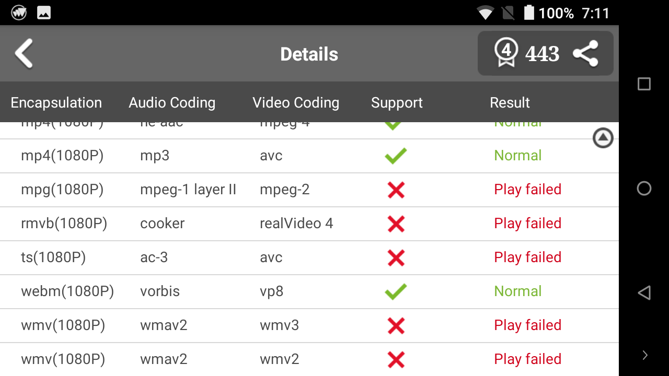Viewport: 669px width, 376px height.
Task: Tap red cross for mpg row
Action: click(x=396, y=190)
